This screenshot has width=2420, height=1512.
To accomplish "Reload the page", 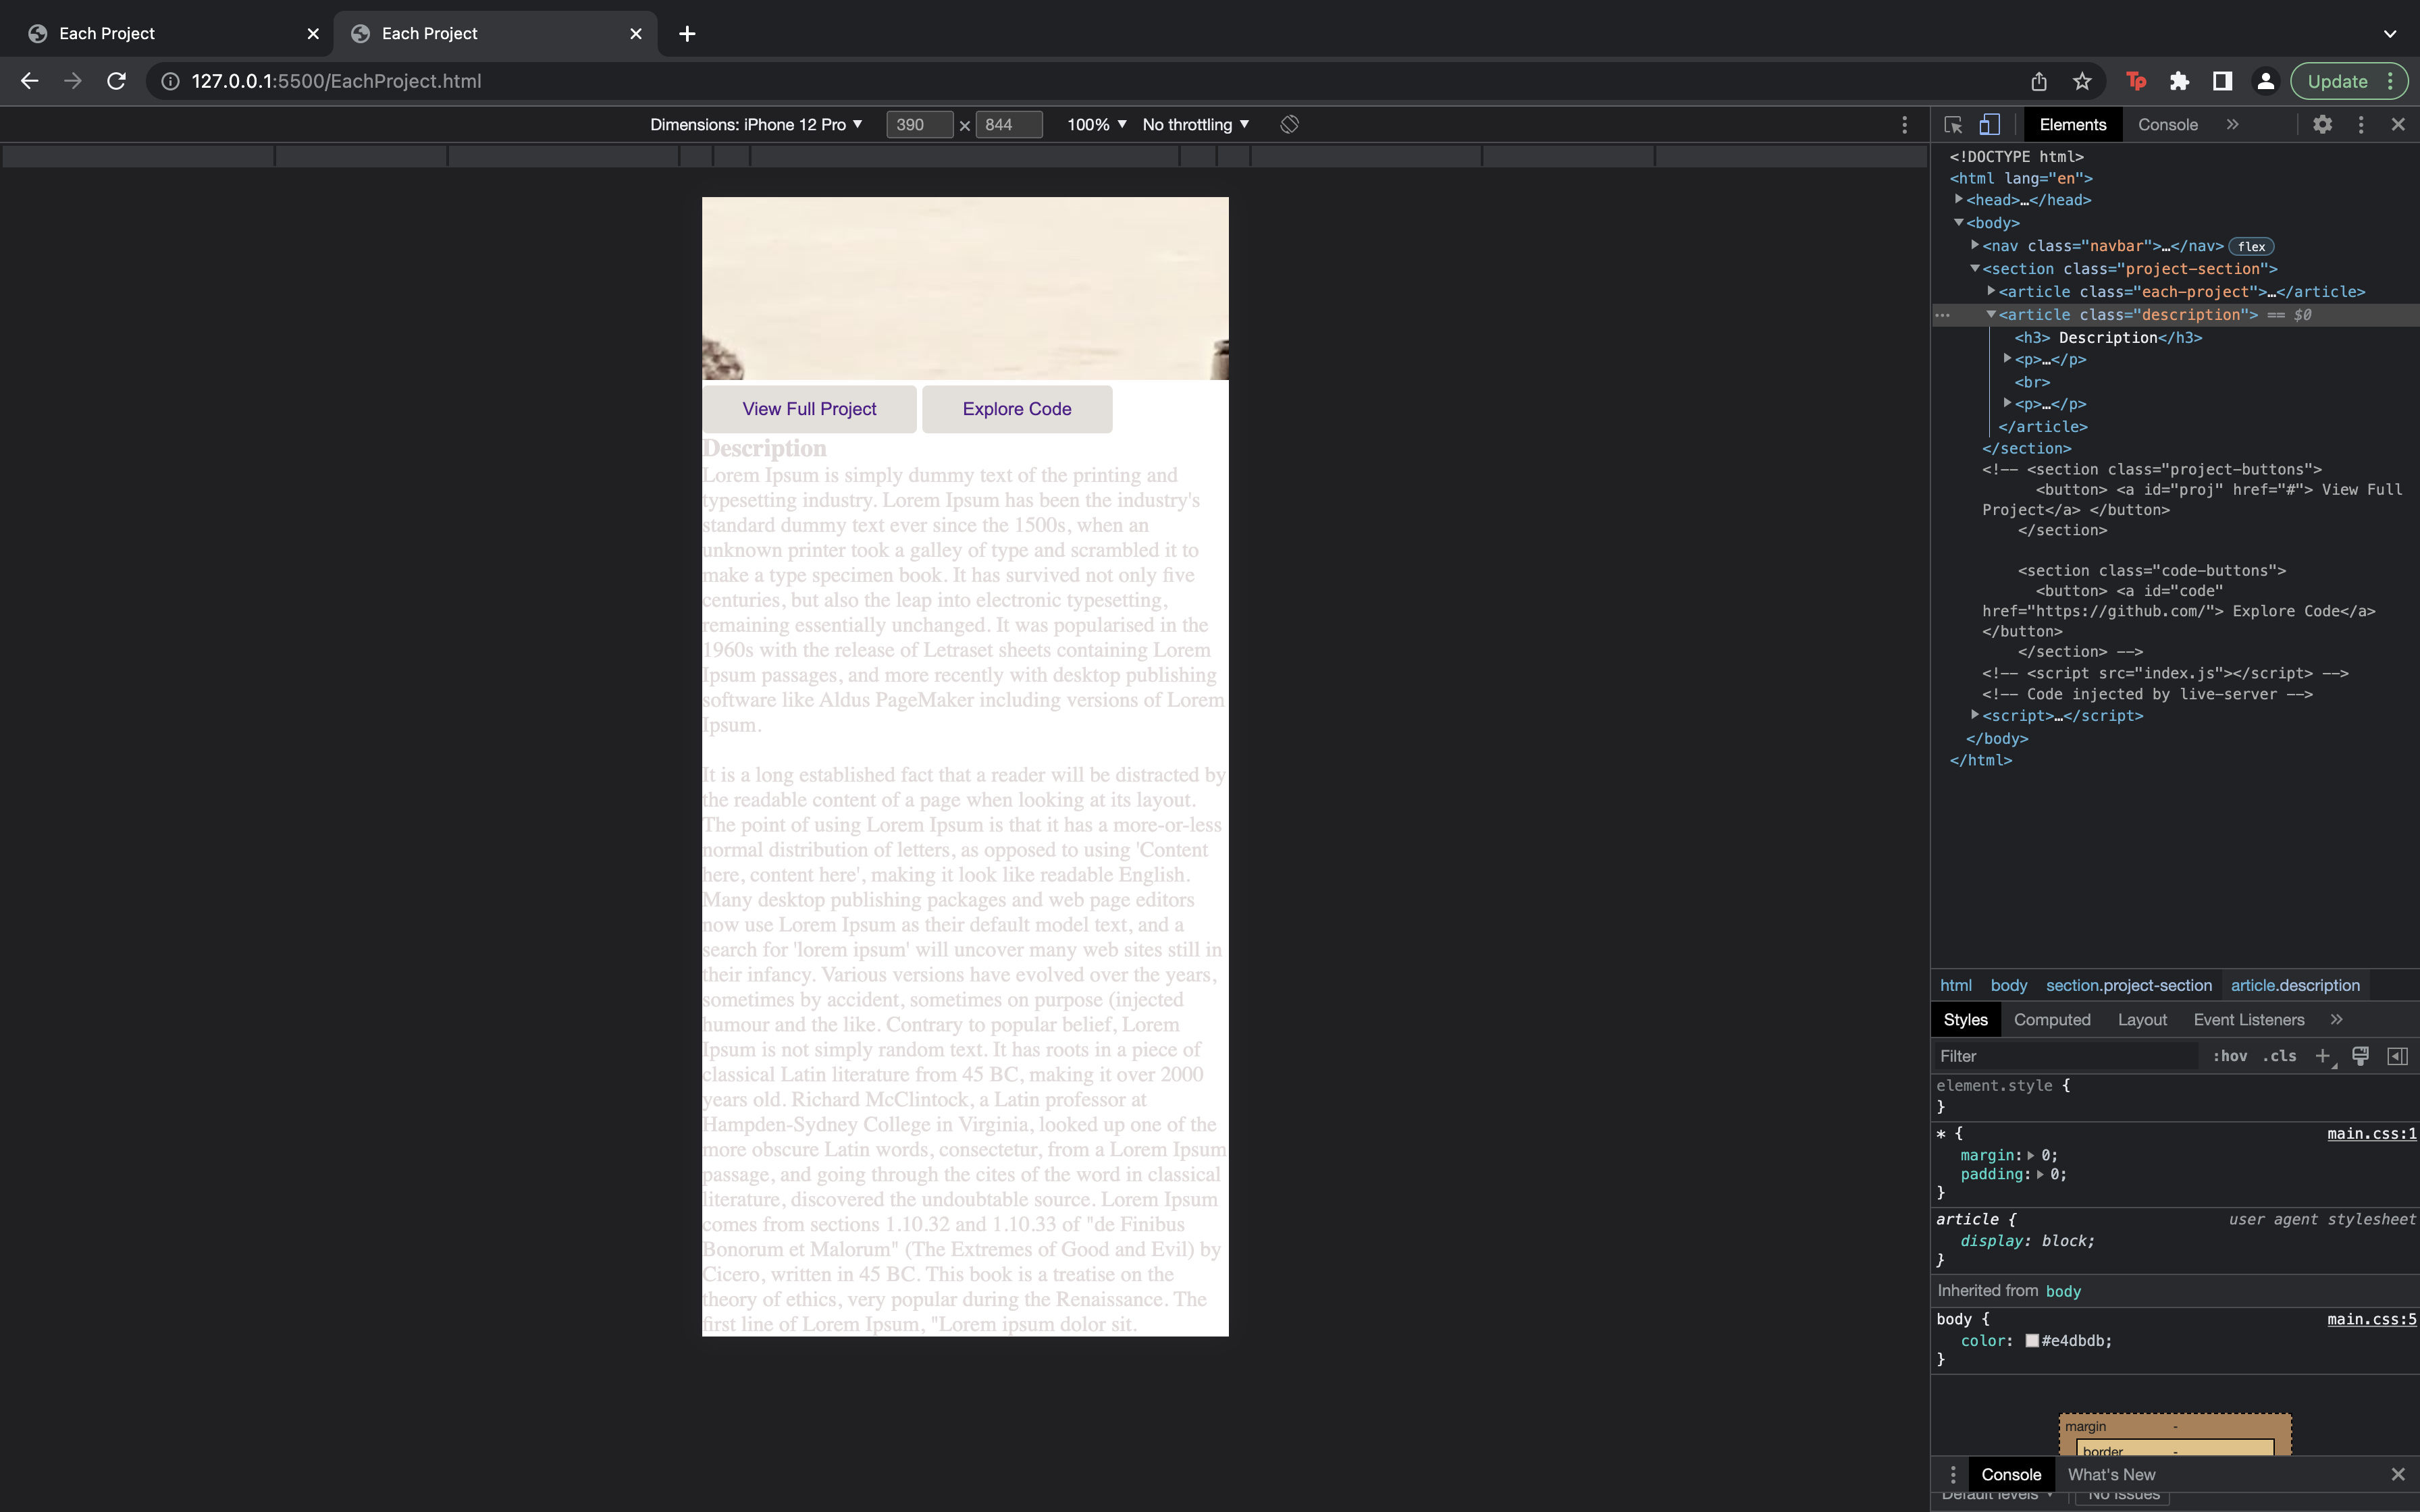I will pos(116,81).
